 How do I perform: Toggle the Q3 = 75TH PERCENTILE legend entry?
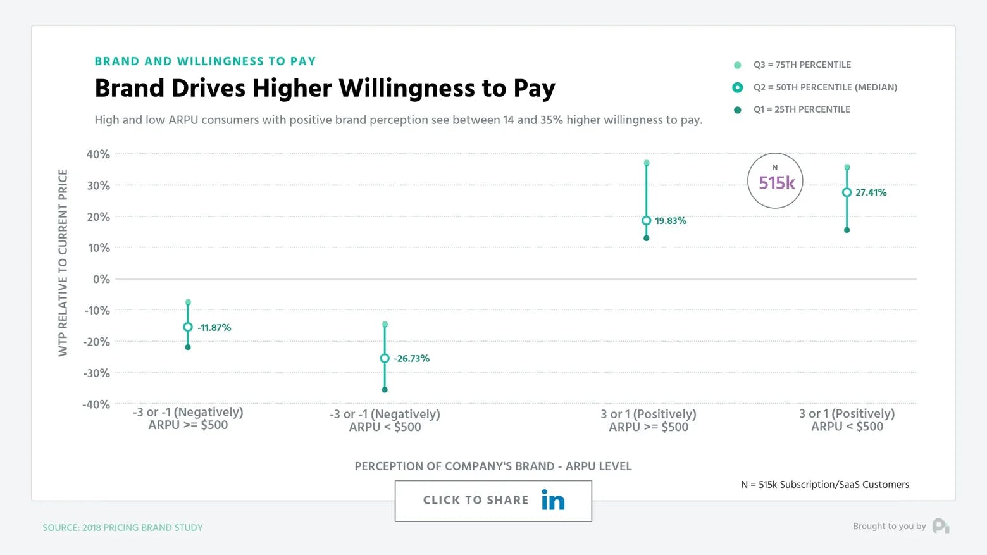(802, 65)
